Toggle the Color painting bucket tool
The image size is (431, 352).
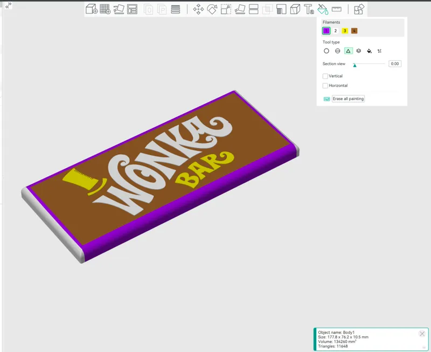pyautogui.click(x=323, y=9)
